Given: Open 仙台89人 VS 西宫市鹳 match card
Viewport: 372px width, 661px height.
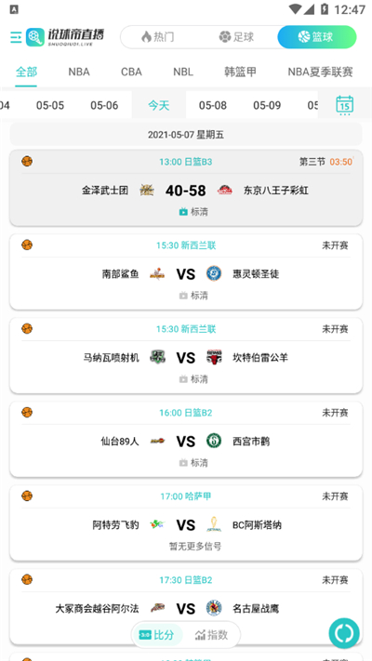Looking at the screenshot, I should (186, 439).
